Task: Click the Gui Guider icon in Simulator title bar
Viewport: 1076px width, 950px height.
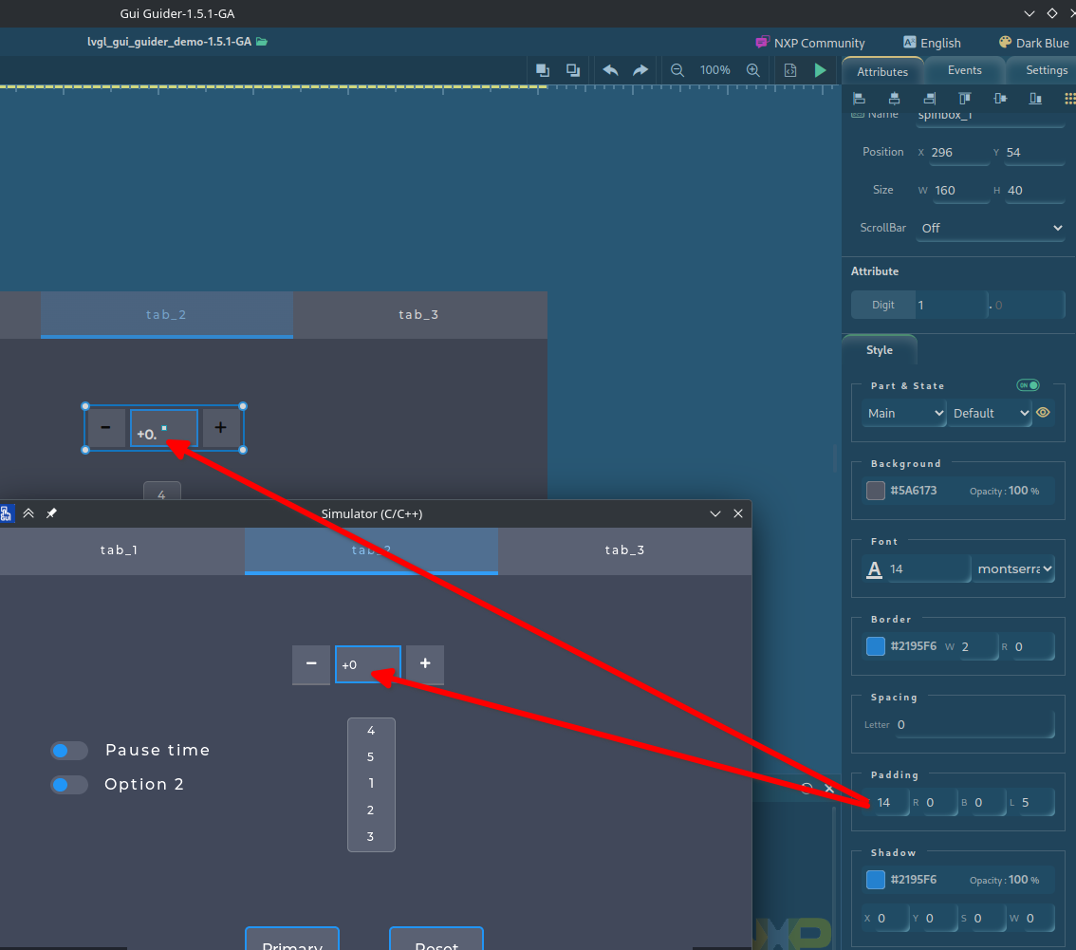Action: (x=7, y=513)
